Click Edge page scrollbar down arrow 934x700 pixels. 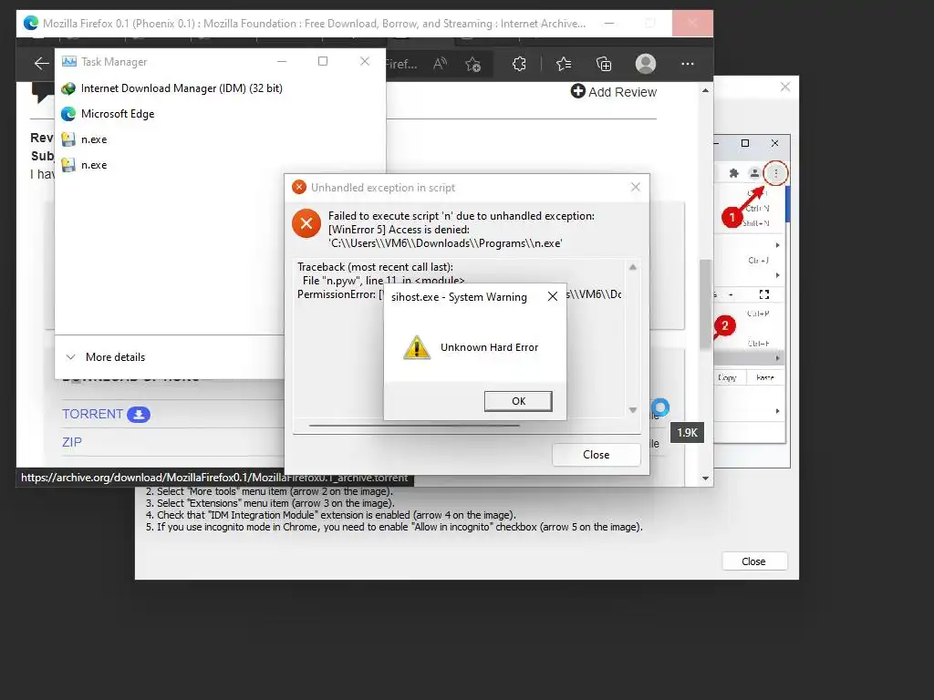tap(705, 478)
